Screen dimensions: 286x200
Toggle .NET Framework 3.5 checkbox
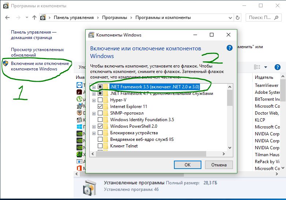pos(100,87)
